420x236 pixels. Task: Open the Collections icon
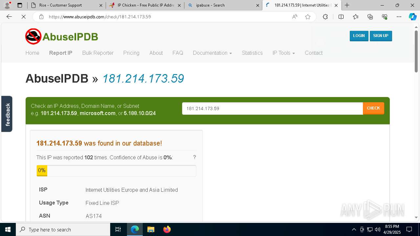tap(370, 17)
